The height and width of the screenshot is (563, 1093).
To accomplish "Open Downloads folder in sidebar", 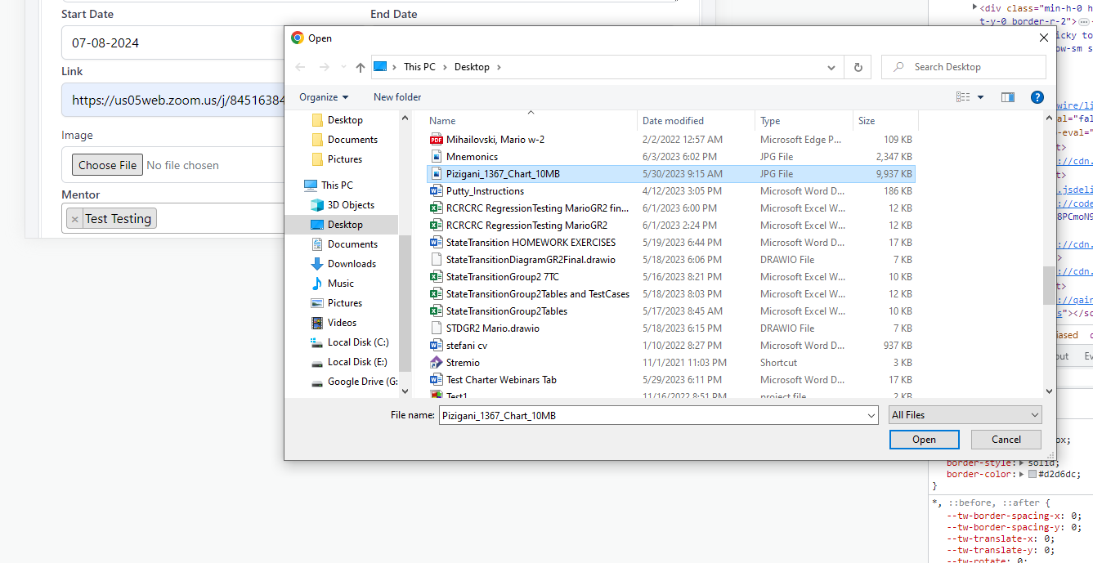I will click(x=352, y=264).
